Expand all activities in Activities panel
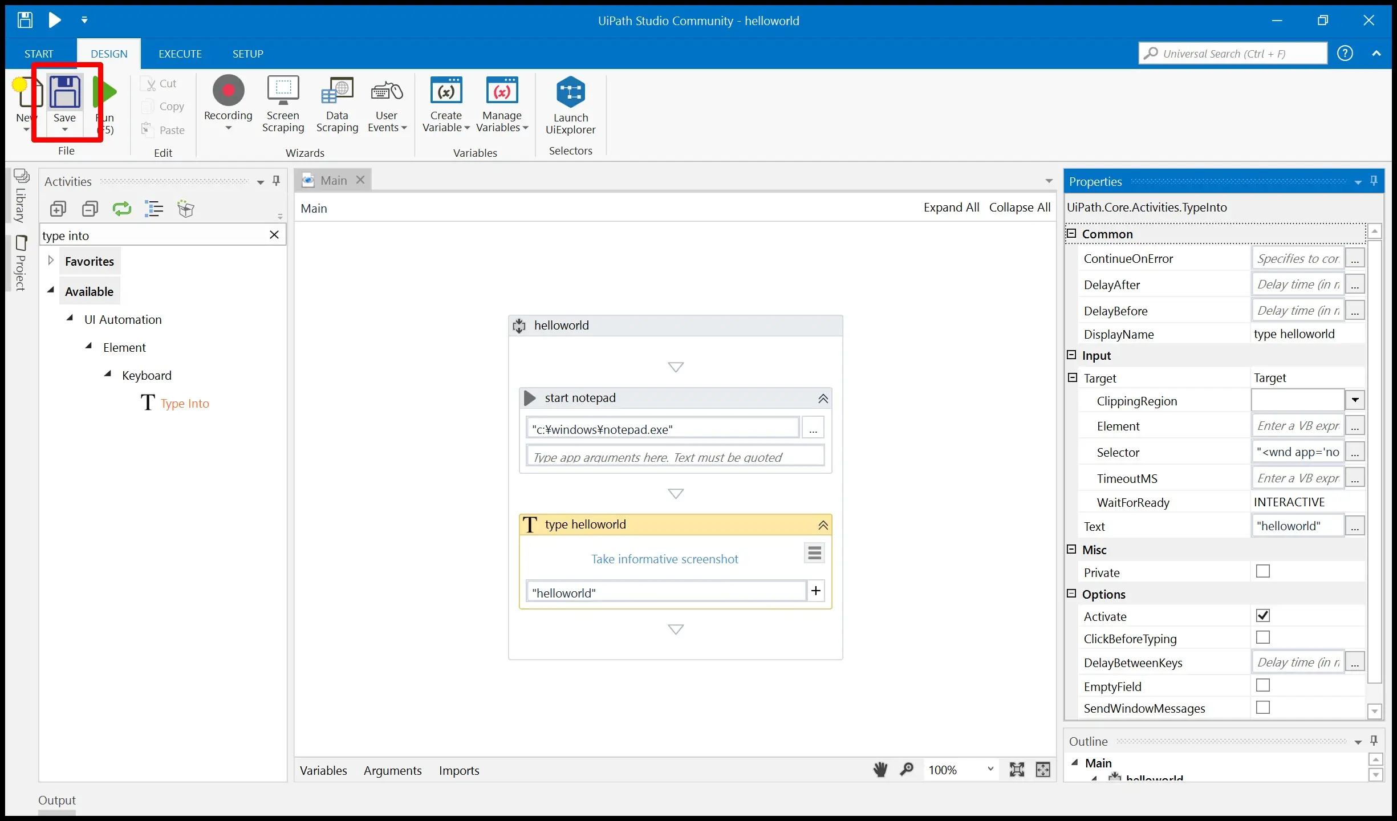This screenshot has height=821, width=1397. coord(58,209)
